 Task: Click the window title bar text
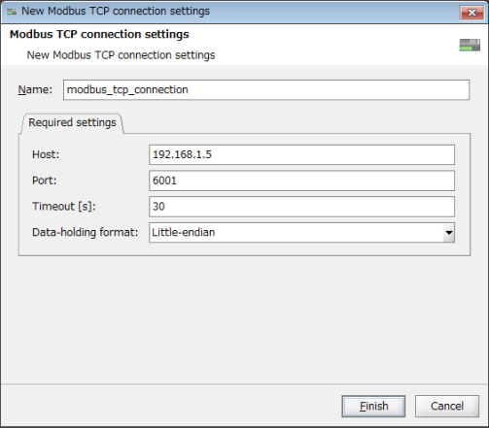coord(116,12)
